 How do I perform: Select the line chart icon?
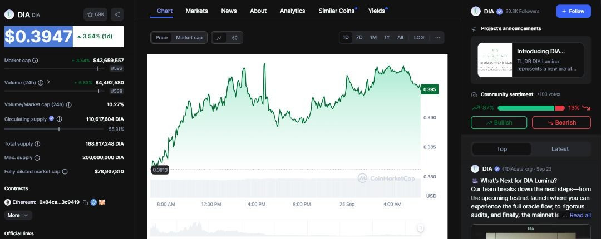tap(219, 37)
